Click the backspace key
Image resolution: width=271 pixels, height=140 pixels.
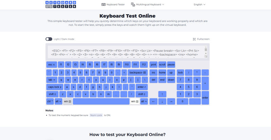point(138,73)
